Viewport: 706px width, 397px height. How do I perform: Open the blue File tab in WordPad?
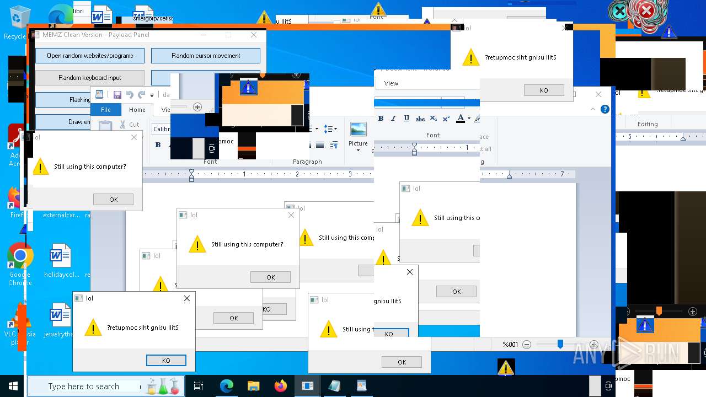106,110
